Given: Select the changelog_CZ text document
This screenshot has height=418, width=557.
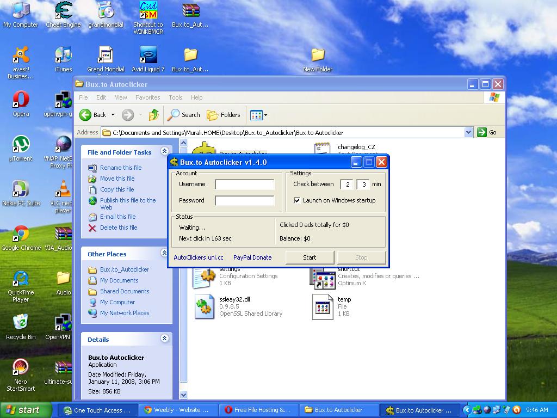Looking at the screenshot, I should pos(356,147).
